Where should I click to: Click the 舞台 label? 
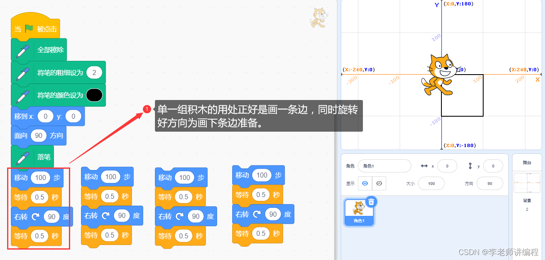pyautogui.click(x=527, y=162)
